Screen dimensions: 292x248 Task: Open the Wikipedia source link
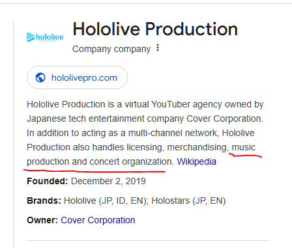(x=196, y=161)
